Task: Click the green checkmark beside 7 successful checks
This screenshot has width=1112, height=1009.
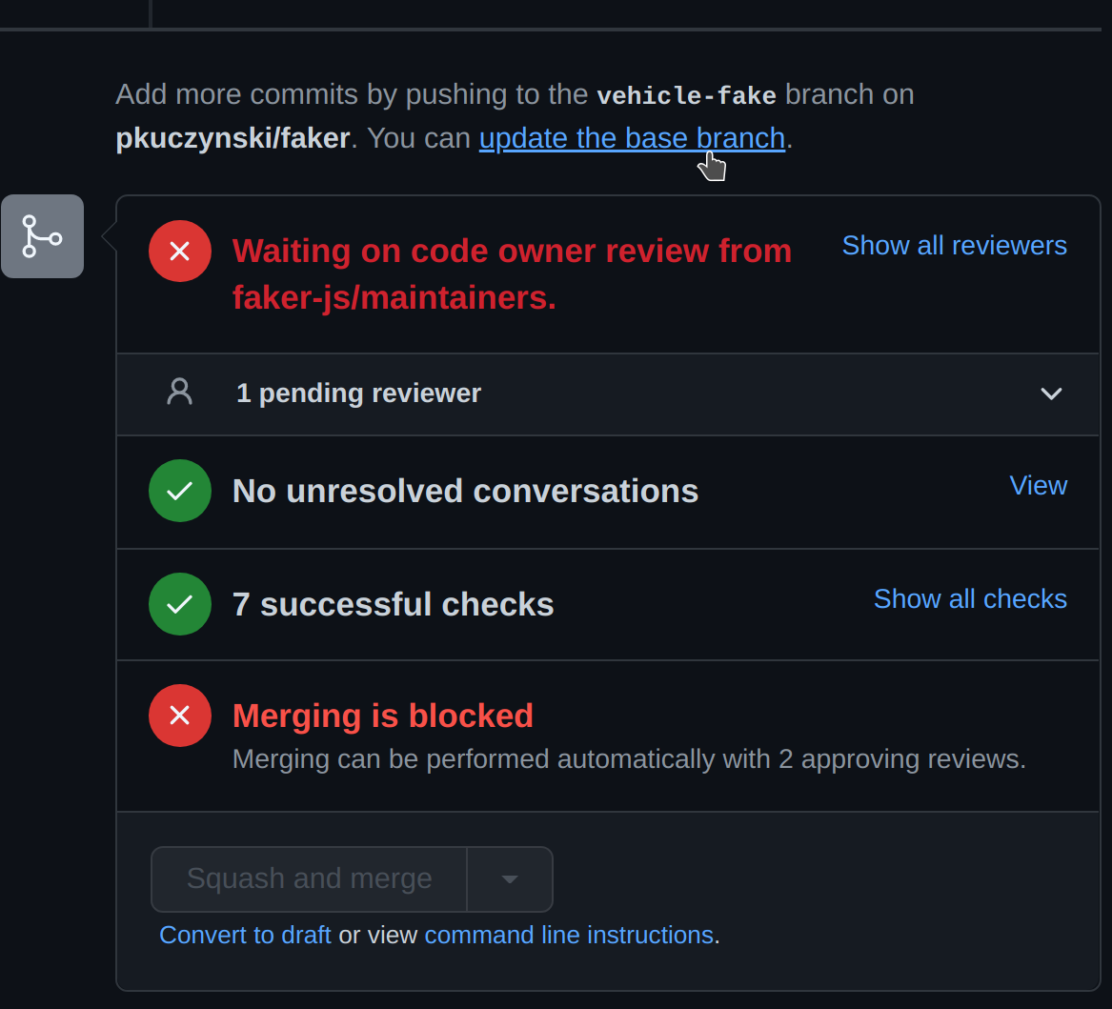Action: click(179, 603)
